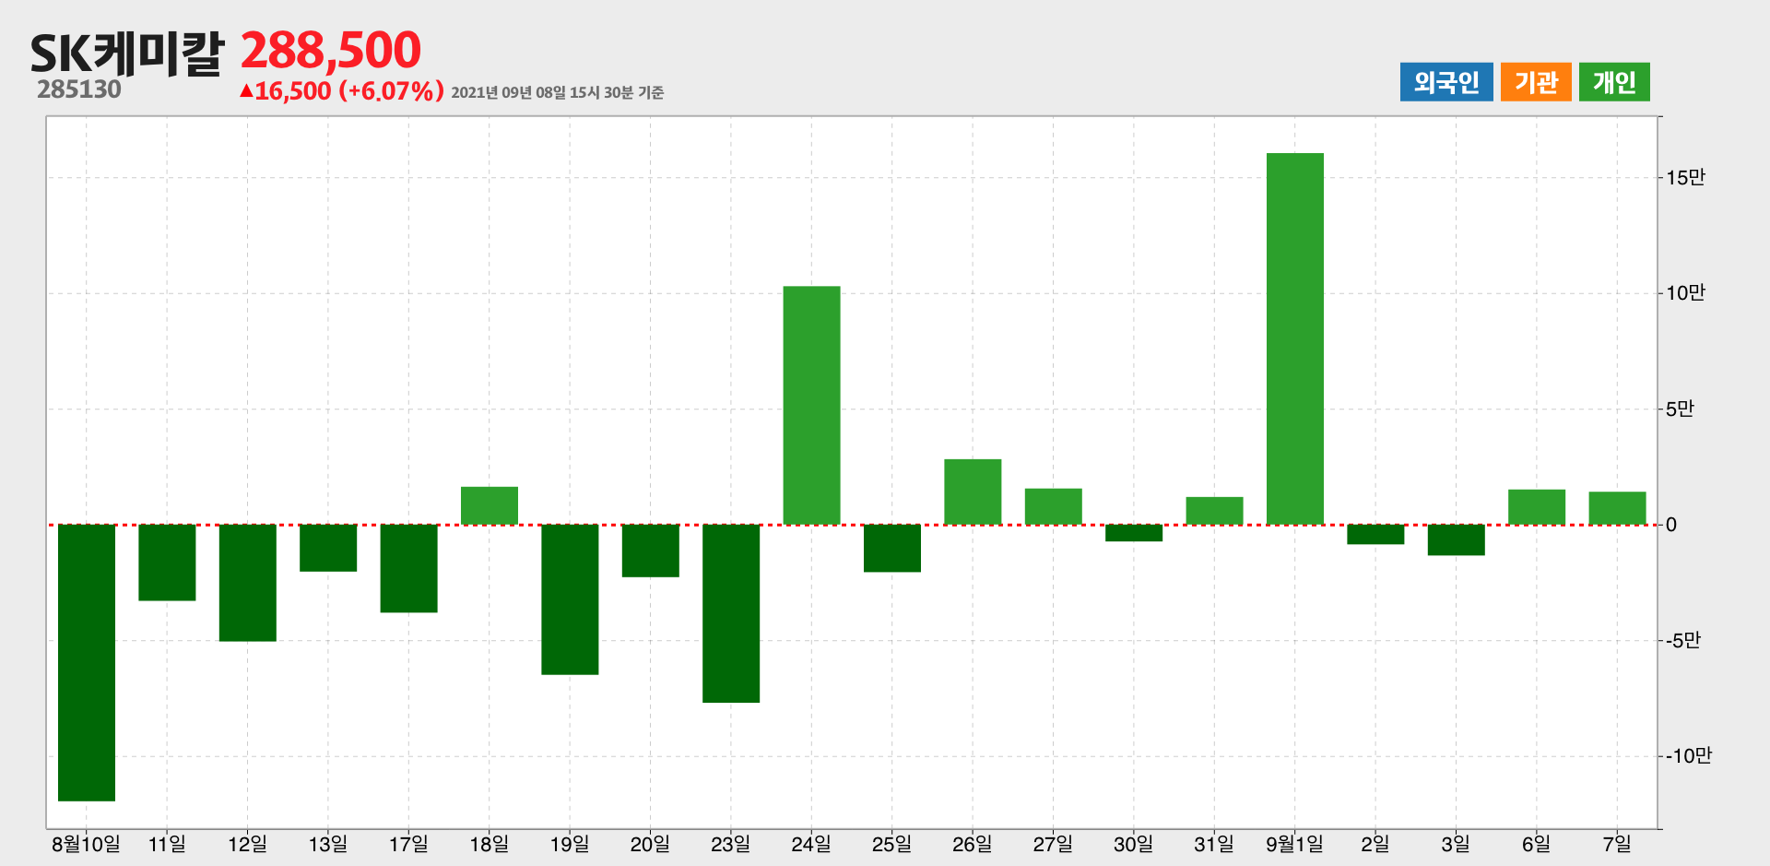Click the timestamp 2021년 09월 08일 15시 30분 기준
Screen dimensions: 1770x866
click(558, 92)
